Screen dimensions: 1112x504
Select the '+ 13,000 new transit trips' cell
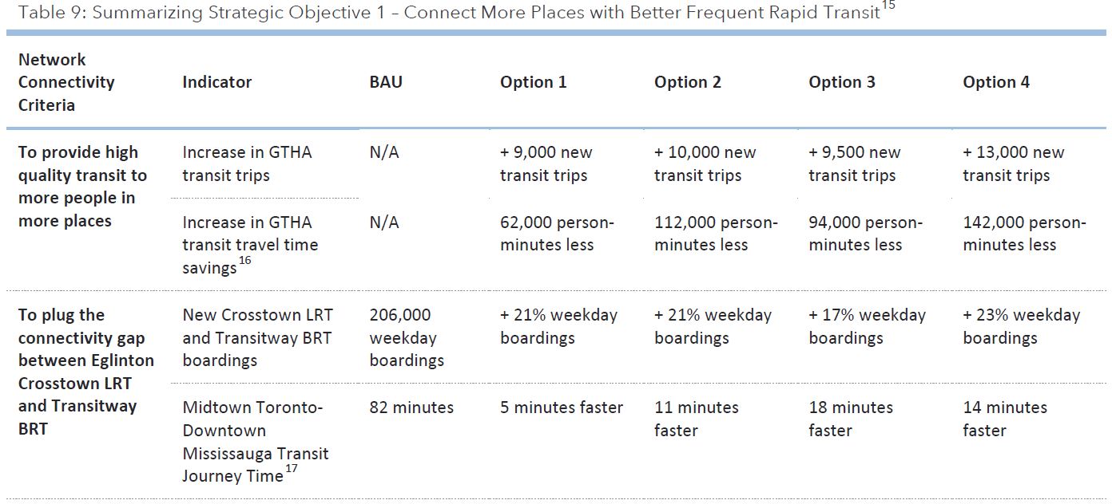point(1013,163)
